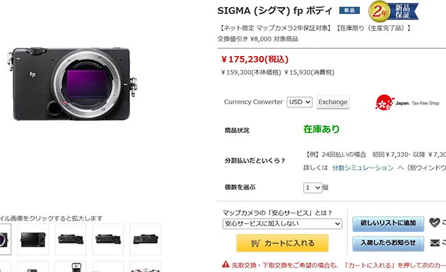This screenshot has width=446, height=272.
Task: Open the quantity selector dropdown
Action: [x=312, y=187]
